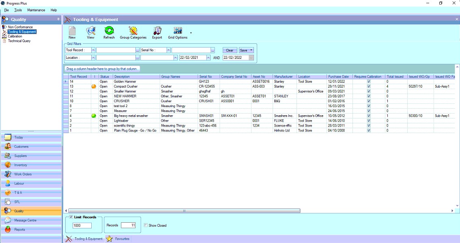
Task: Refresh the tooling grid
Action: [x=109, y=32]
